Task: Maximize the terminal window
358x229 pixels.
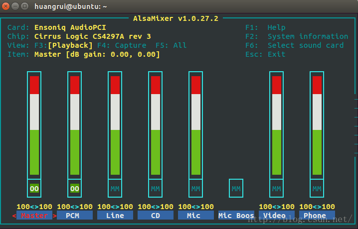Action: coord(25,6)
